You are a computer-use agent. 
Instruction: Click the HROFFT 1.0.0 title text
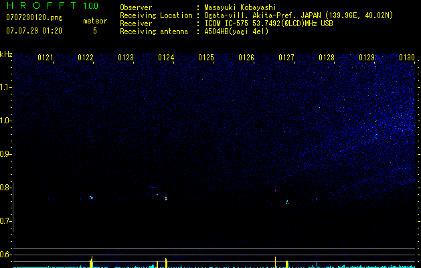pos(52,5)
